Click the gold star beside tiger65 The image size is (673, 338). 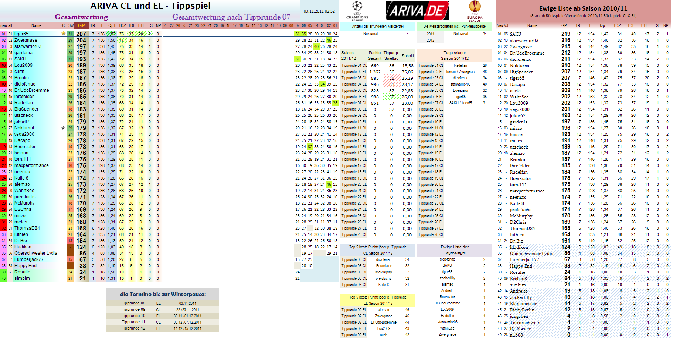[63, 34]
